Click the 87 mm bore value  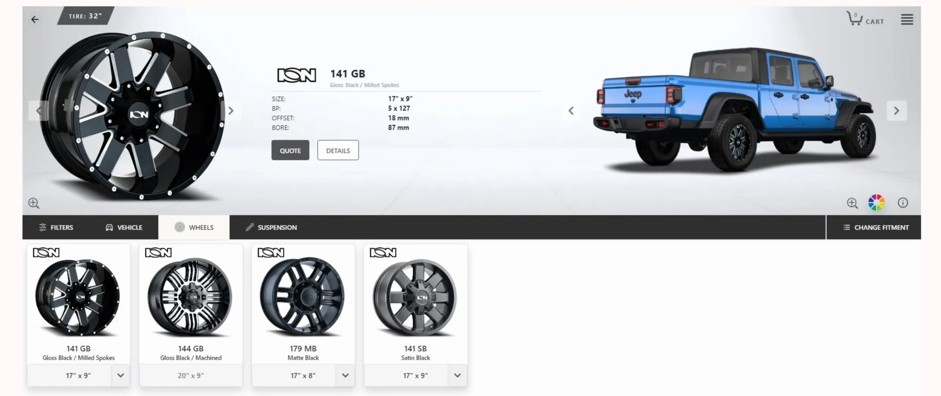(x=399, y=128)
